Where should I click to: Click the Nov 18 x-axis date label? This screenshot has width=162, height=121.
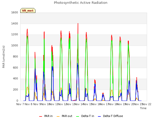pyautogui.click(x=113, y=104)
